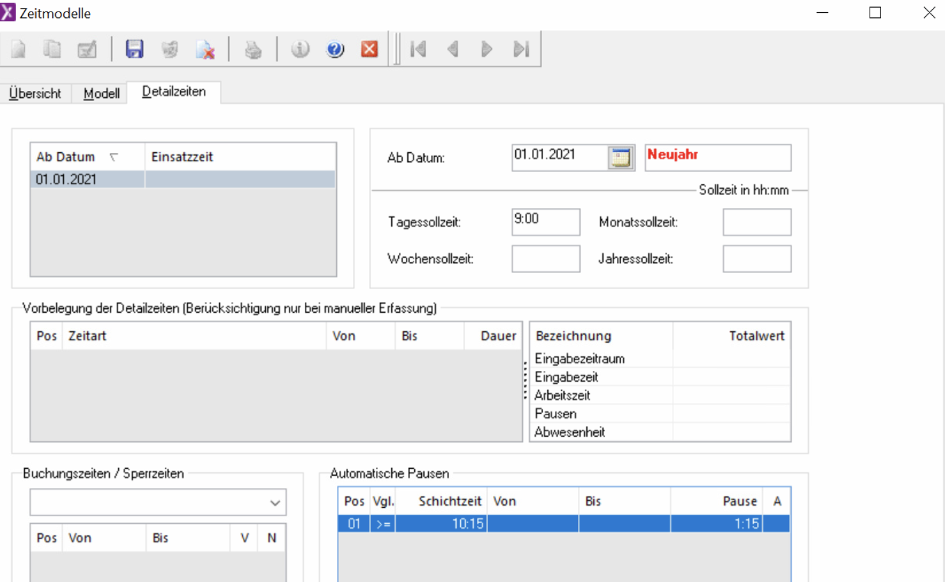Open calendar picker next to Ab Datum
Viewport: 945px width, 582px height.
(620, 157)
